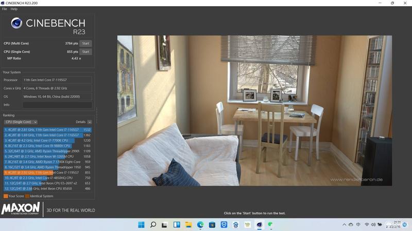Click the 3784 pts multi core score
Image resolution: width=412 pixels, height=231 pixels.
coord(72,44)
